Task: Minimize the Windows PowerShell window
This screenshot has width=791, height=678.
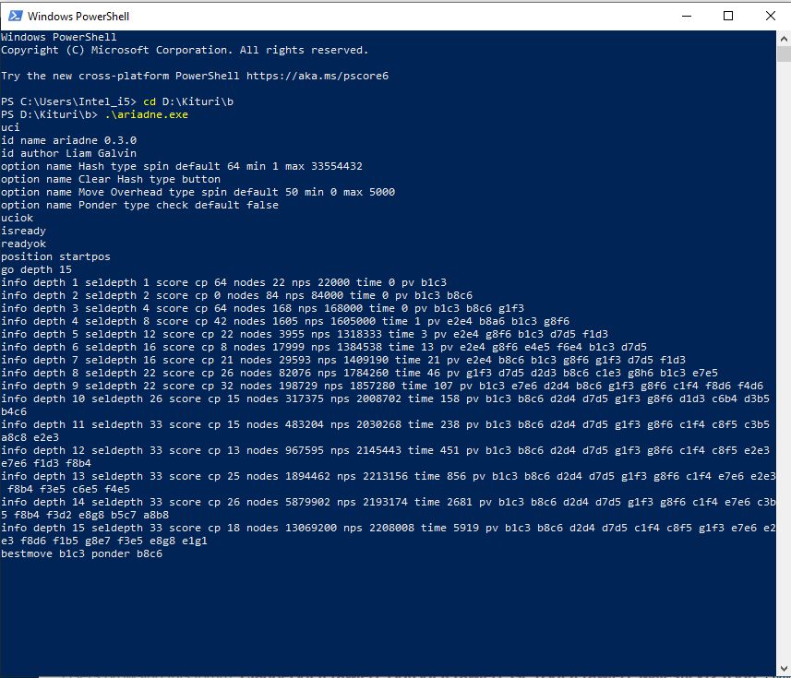Action: pyautogui.click(x=687, y=16)
